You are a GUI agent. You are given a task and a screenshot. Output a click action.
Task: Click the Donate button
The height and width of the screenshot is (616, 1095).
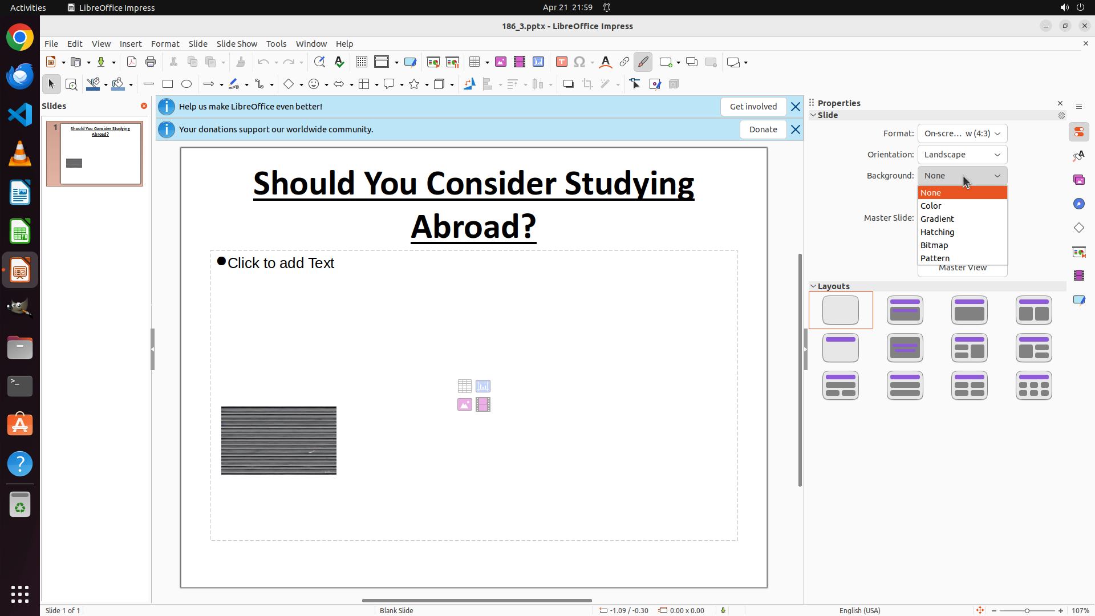763,129
